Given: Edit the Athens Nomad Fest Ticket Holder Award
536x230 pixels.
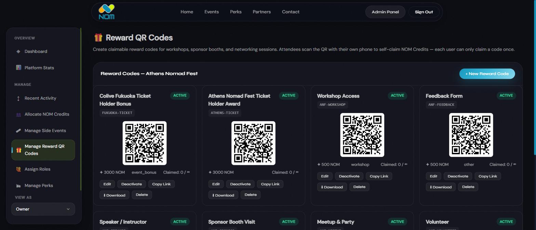Looking at the screenshot, I should click(216, 184).
